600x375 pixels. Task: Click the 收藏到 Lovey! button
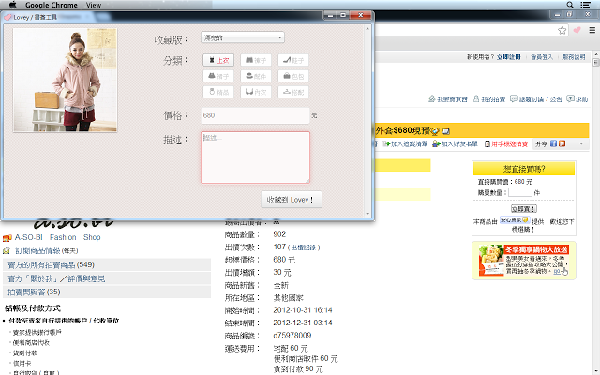tap(292, 199)
